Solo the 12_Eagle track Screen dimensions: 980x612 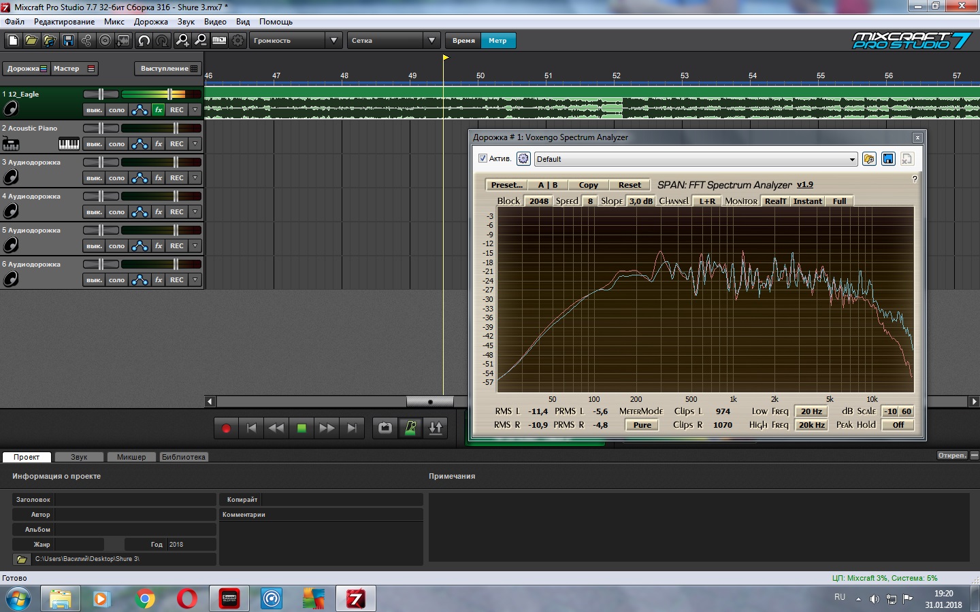point(117,109)
